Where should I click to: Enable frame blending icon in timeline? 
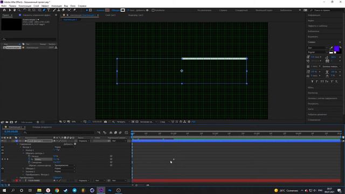[x=115, y=133]
